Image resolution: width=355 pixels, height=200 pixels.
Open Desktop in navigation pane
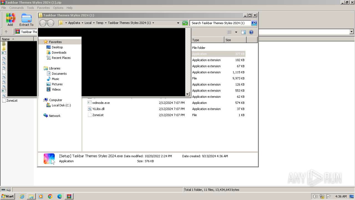(57, 47)
